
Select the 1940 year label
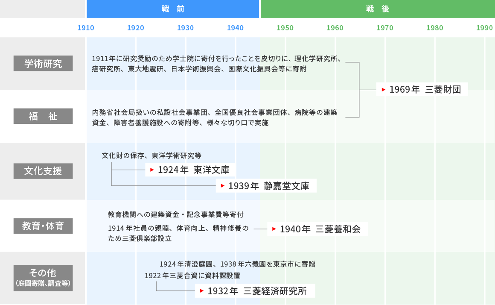[235, 28]
